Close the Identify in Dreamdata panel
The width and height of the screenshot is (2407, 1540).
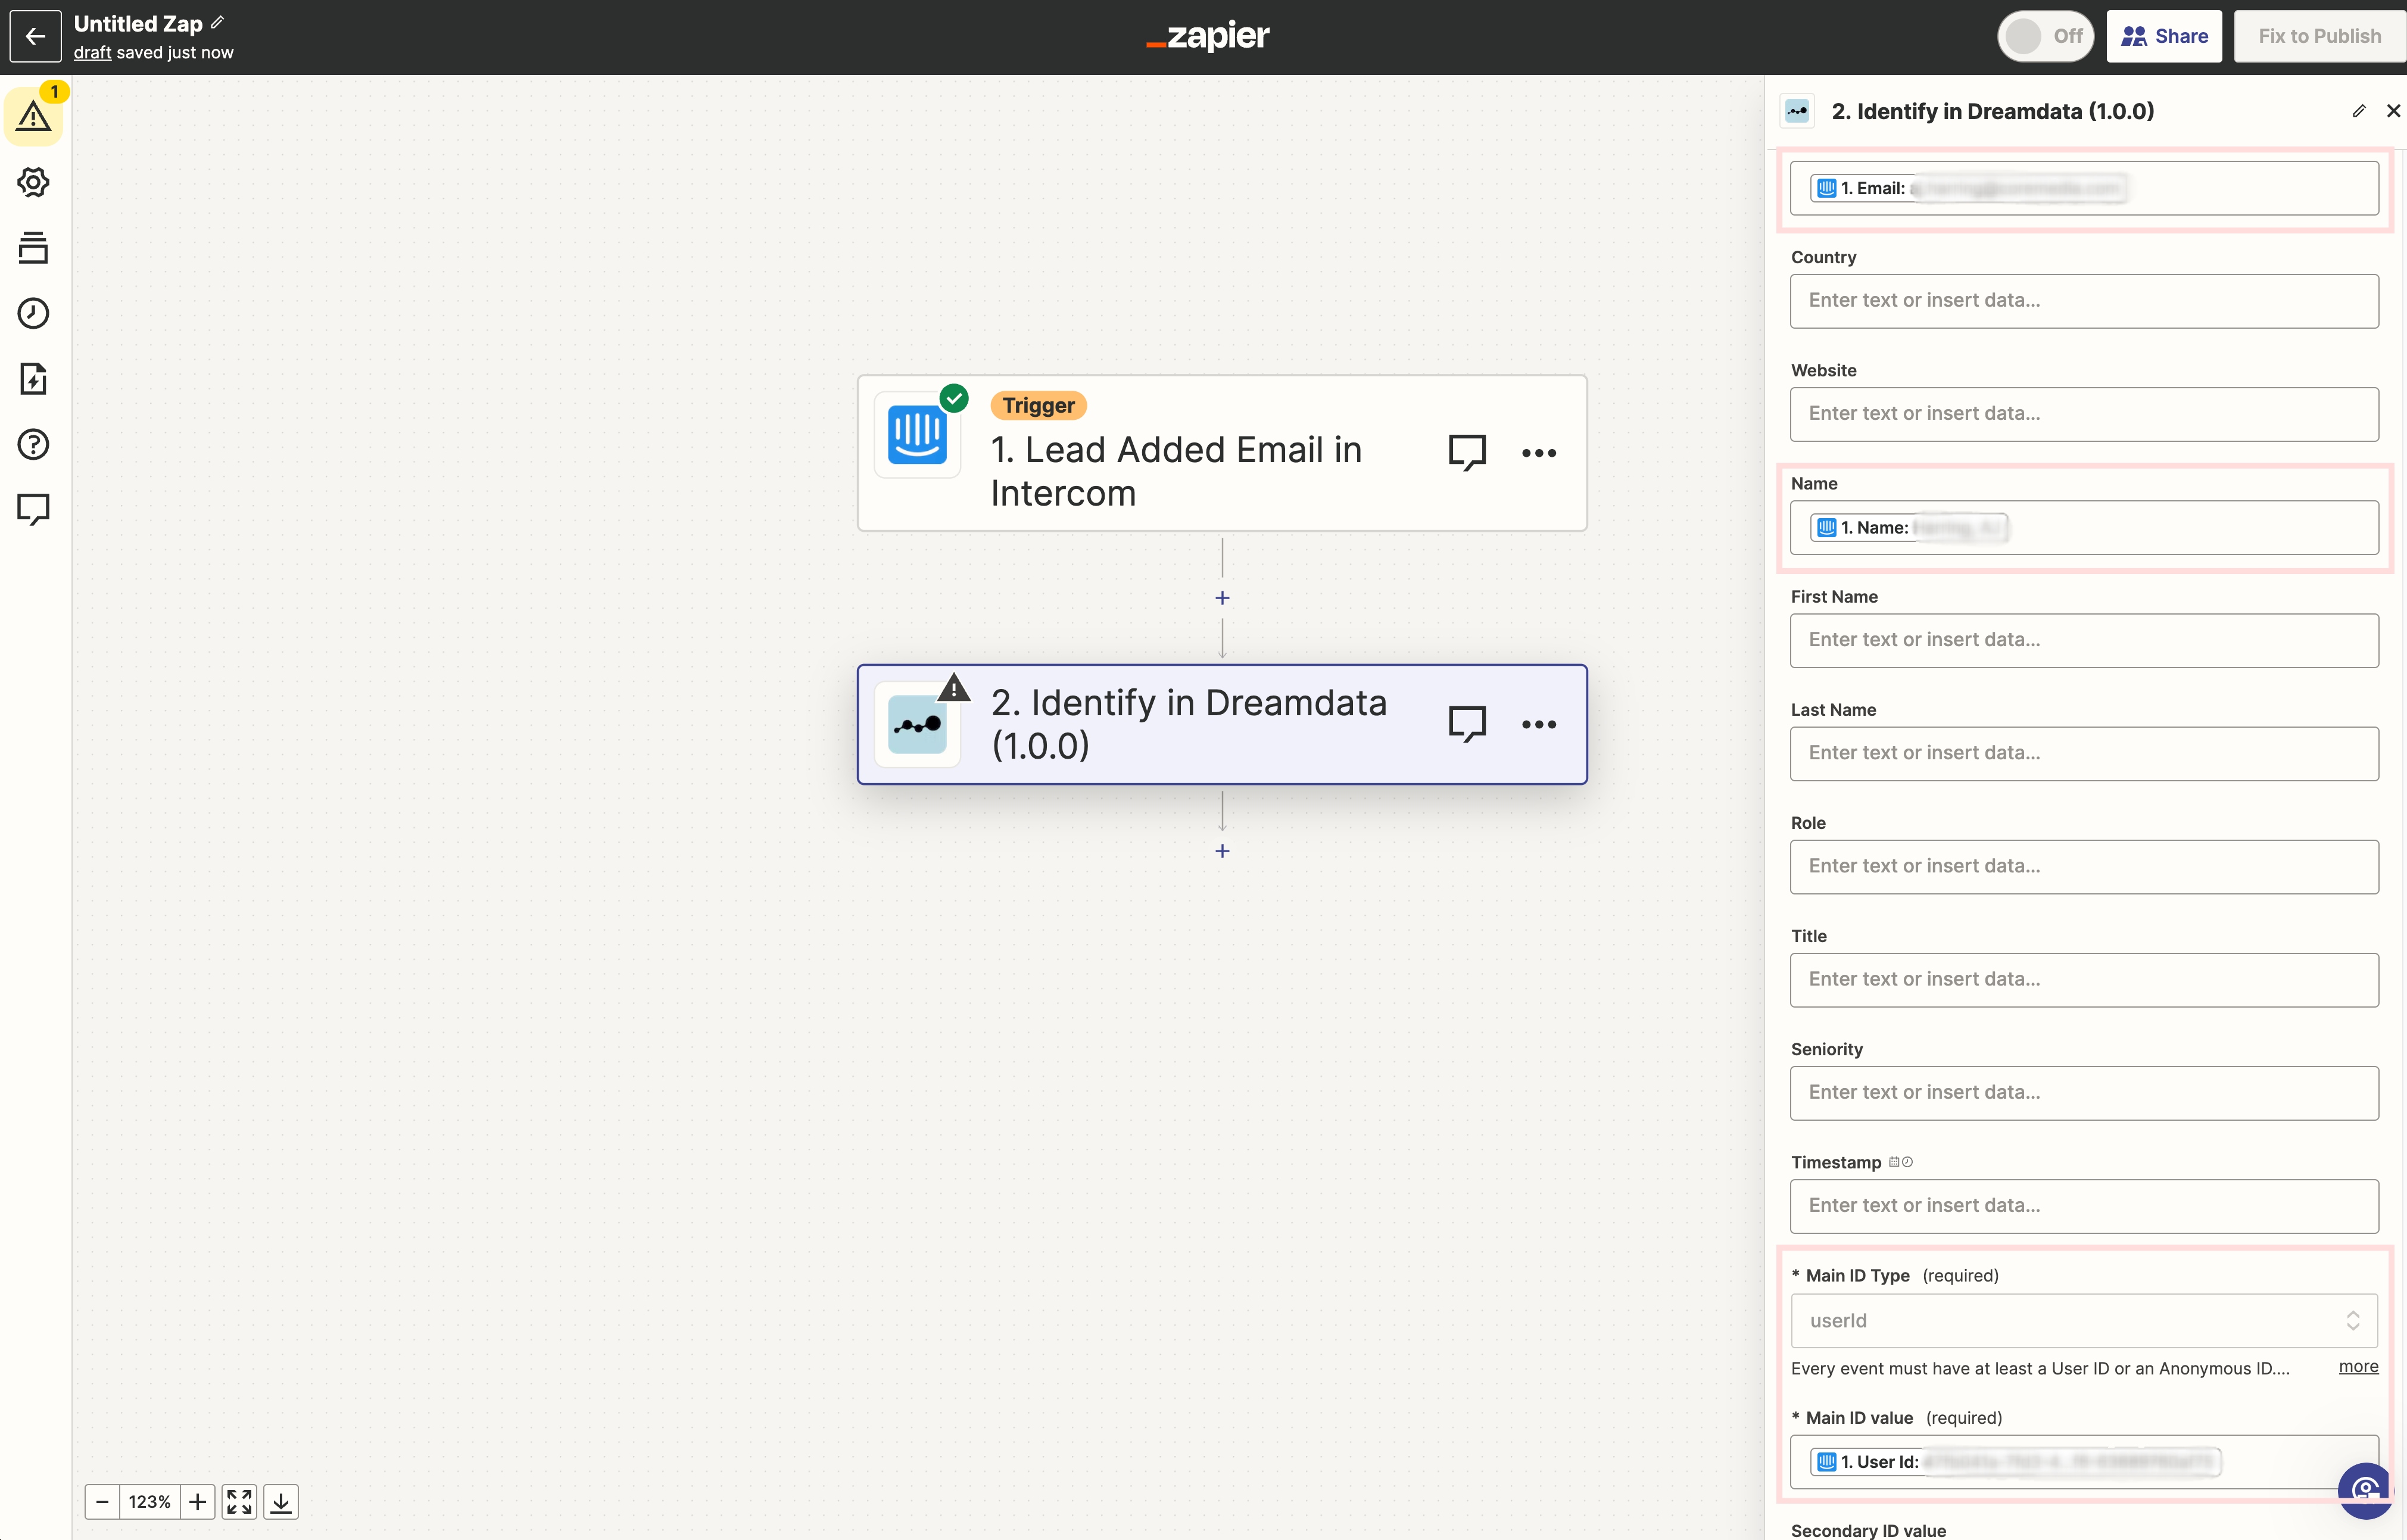[2393, 111]
